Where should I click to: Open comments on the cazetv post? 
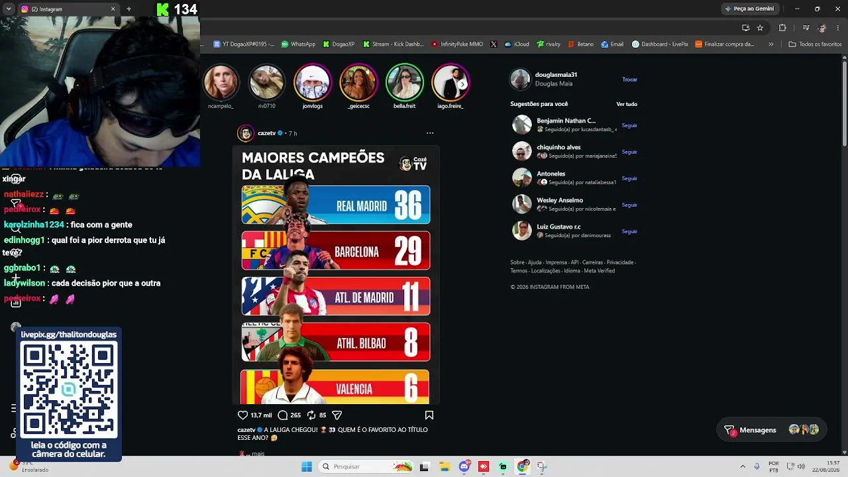point(283,415)
